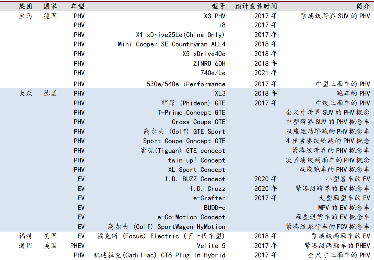Select the 通用 group cell

pos(26,246)
